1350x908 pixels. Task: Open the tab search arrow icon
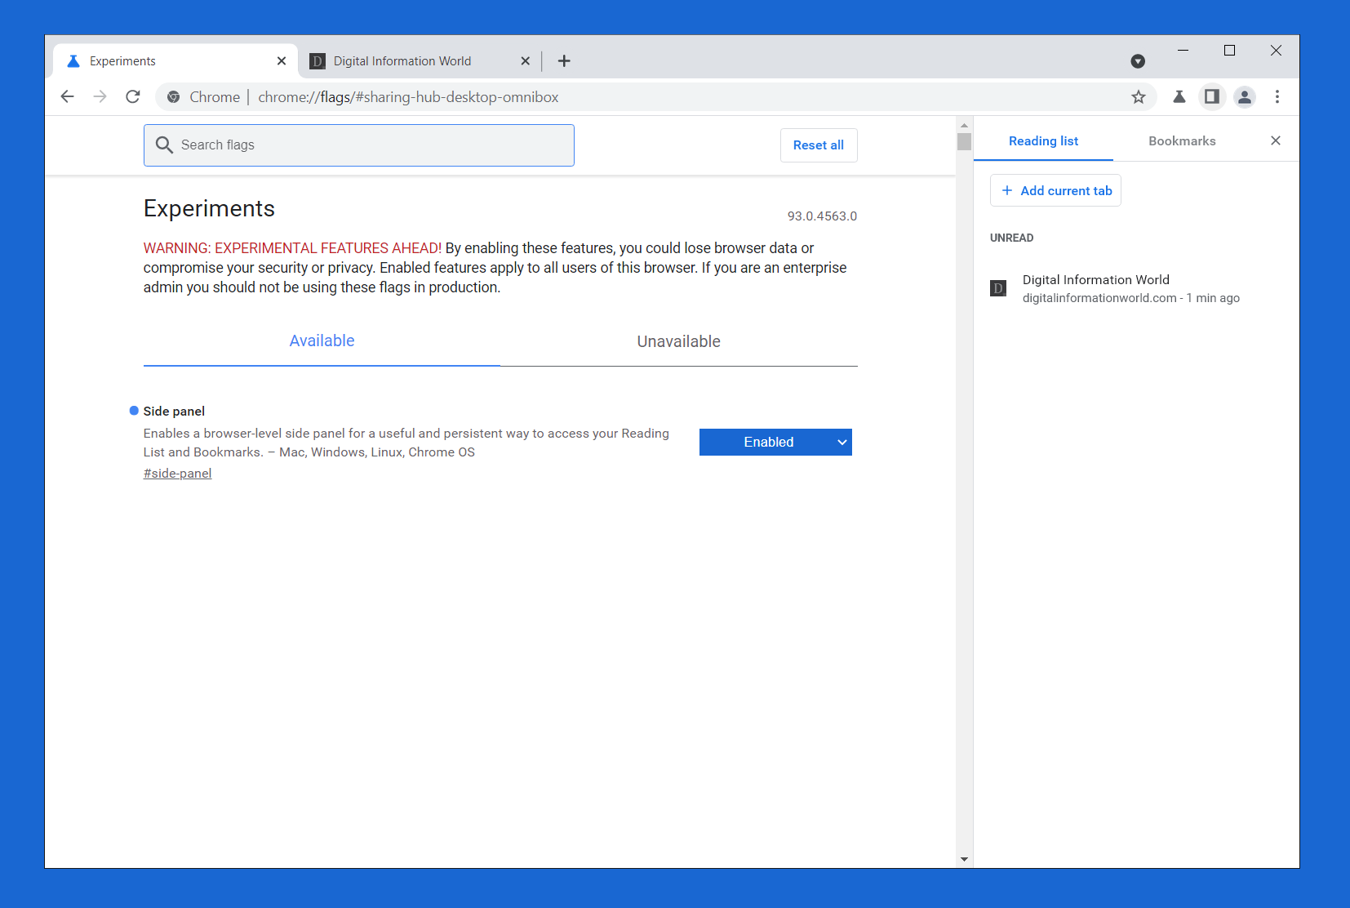(1138, 60)
